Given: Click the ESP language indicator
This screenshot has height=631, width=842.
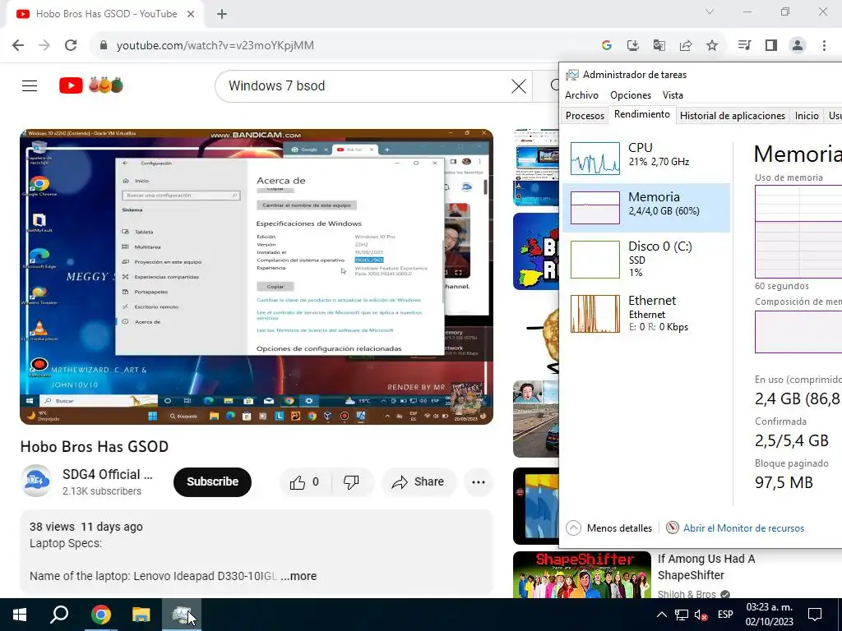Looking at the screenshot, I should [725, 615].
